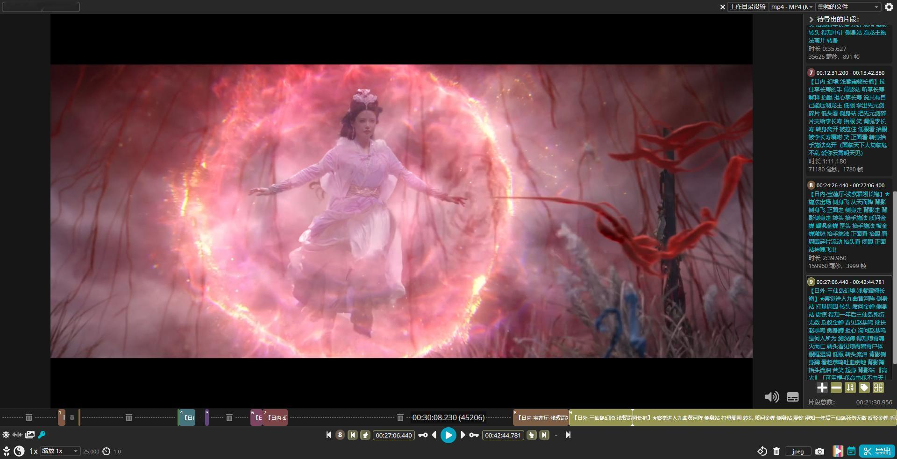
Task: Play the video
Action: (x=448, y=435)
